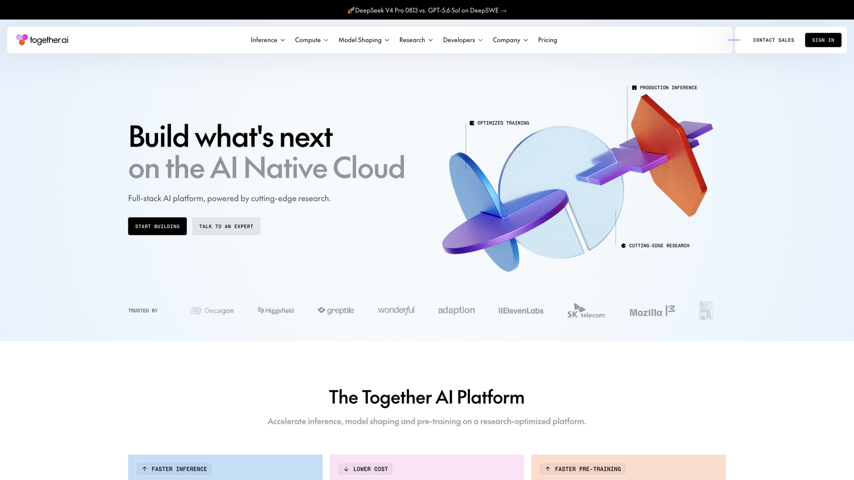Expand the Company menu
This screenshot has height=480, width=854.
510,40
